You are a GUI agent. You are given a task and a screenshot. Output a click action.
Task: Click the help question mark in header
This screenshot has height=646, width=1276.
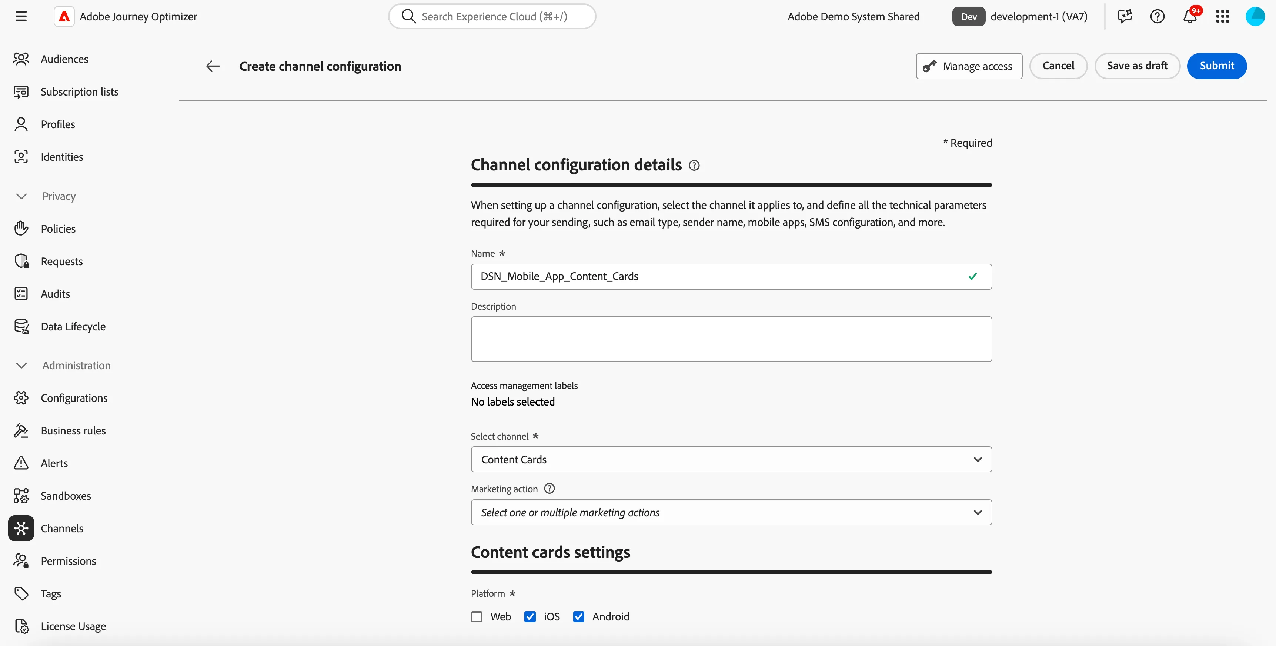pos(1157,16)
